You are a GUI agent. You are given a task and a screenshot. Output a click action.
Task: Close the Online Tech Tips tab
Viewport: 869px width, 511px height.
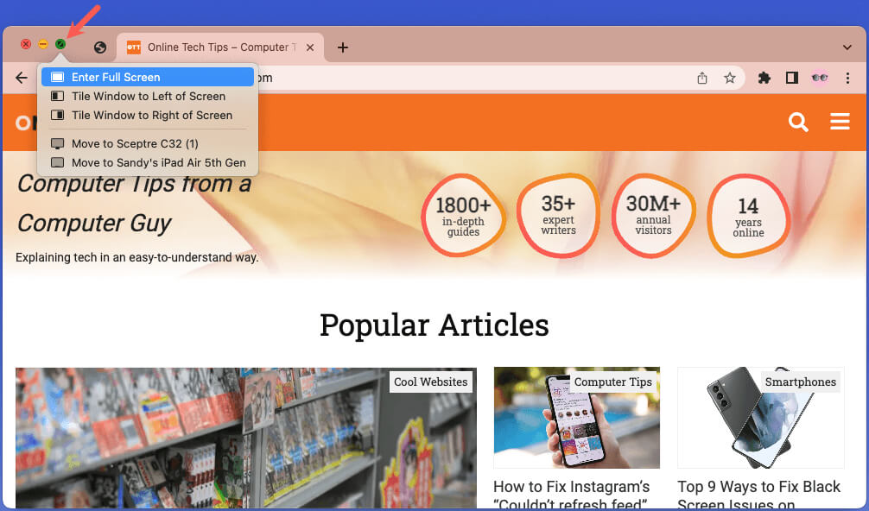pos(310,47)
